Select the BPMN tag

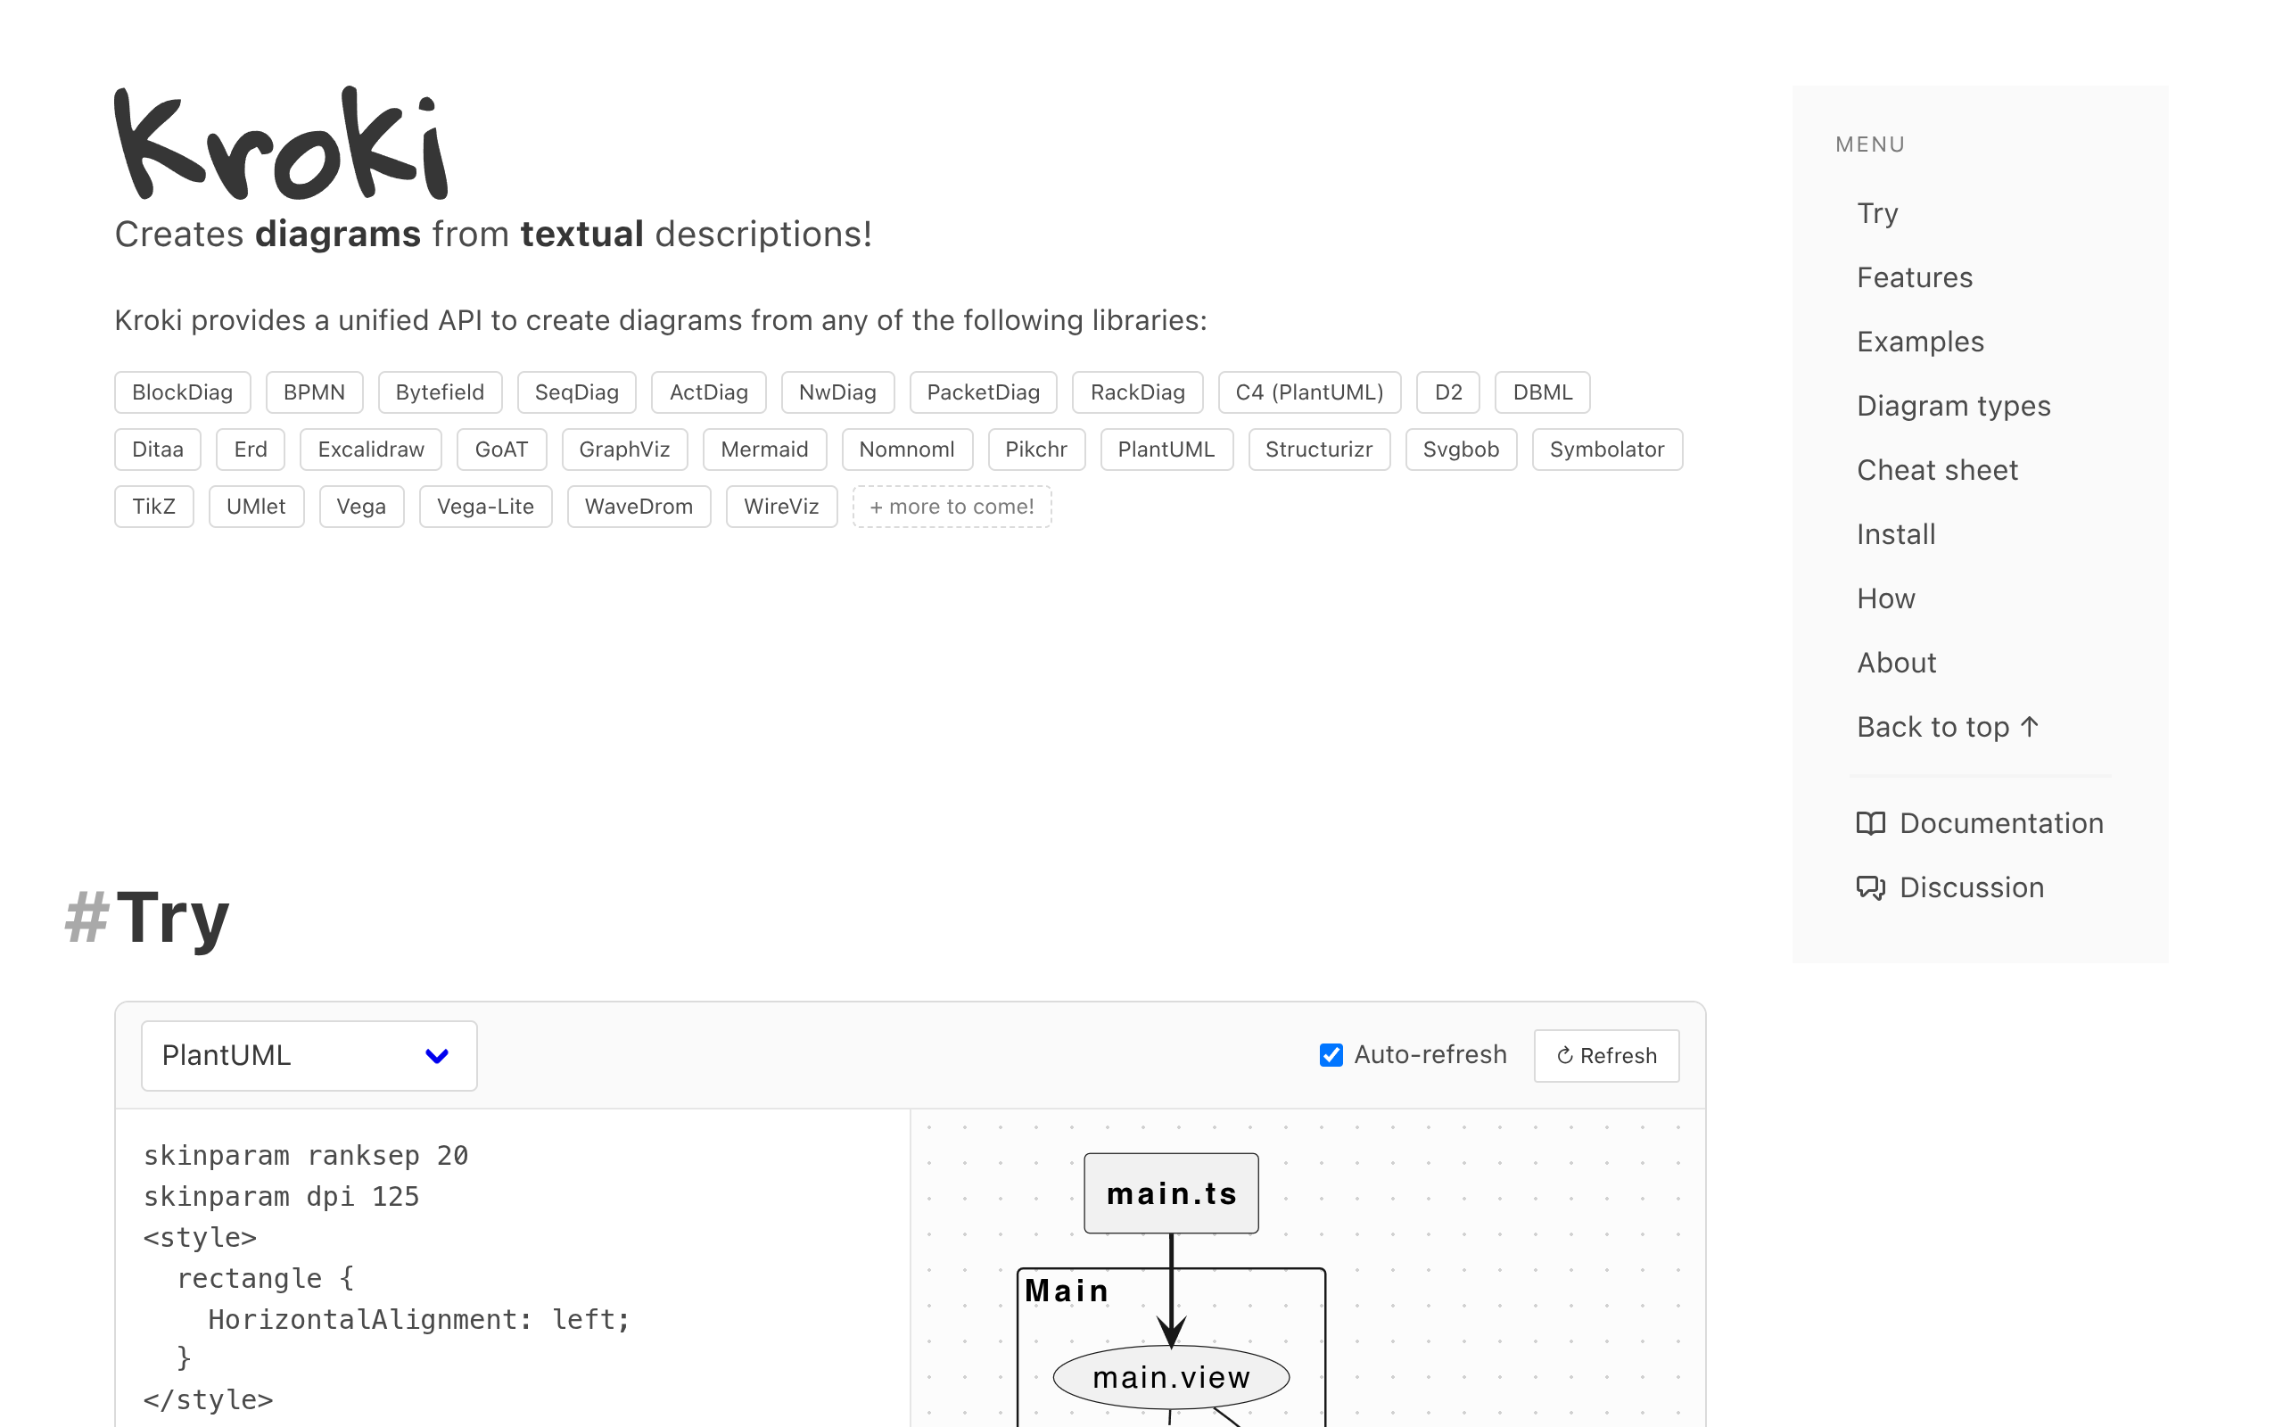(x=314, y=392)
